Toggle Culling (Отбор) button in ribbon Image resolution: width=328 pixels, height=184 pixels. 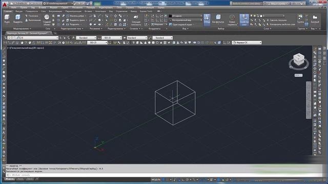pyautogui.click(x=207, y=19)
